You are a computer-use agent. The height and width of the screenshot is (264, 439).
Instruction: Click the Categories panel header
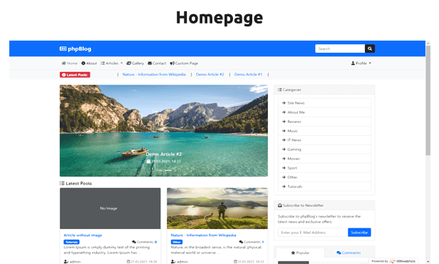pos(324,90)
